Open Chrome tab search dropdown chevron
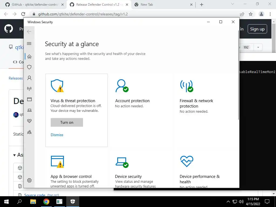This screenshot has width=276, height=207. (x=233, y=4)
